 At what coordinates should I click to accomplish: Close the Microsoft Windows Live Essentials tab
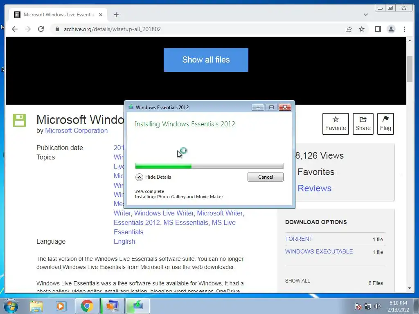(101, 15)
